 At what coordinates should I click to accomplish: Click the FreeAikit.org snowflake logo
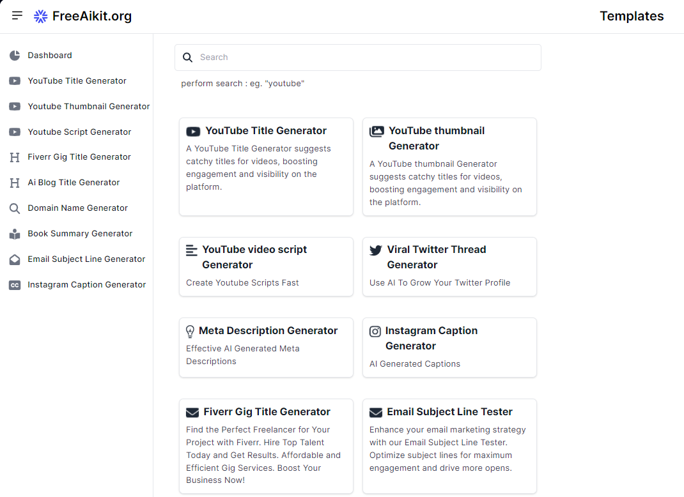(x=41, y=15)
